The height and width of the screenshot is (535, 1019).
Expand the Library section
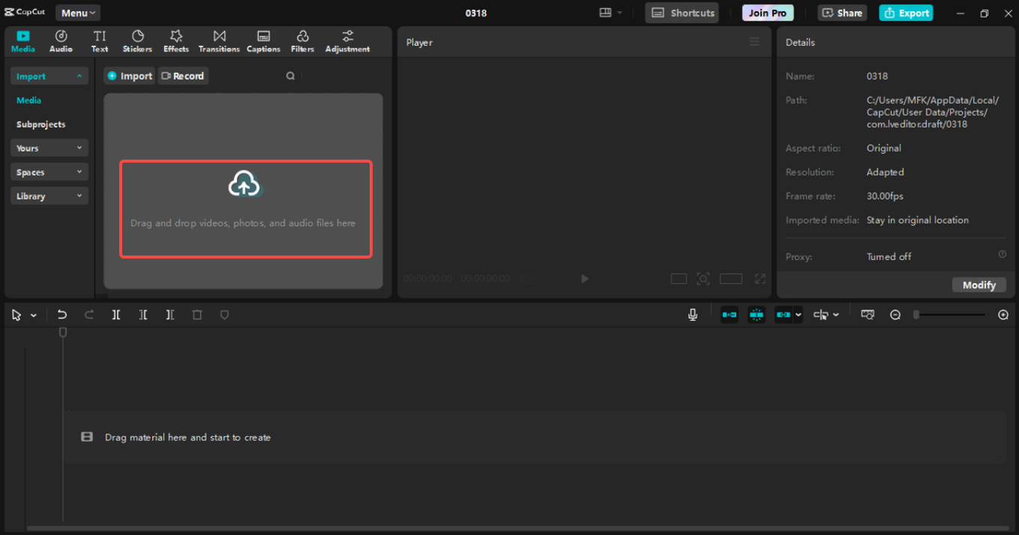point(49,196)
